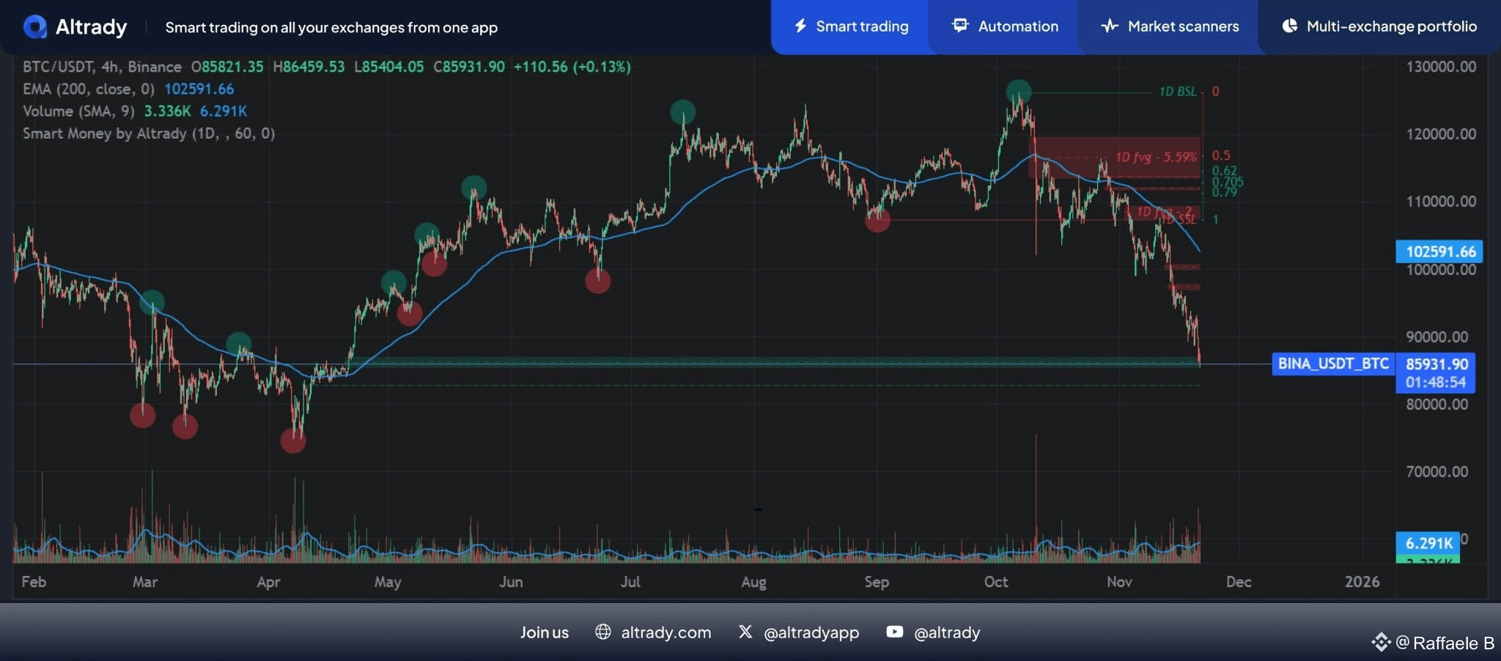Click the Feb label on the time axis

(x=34, y=582)
